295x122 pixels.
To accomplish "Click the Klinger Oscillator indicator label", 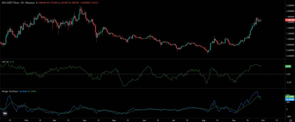I will 10,91.
